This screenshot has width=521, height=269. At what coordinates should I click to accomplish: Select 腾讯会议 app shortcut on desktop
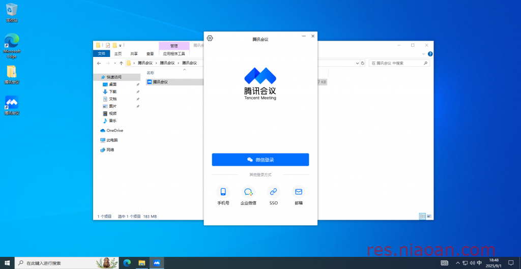click(12, 105)
